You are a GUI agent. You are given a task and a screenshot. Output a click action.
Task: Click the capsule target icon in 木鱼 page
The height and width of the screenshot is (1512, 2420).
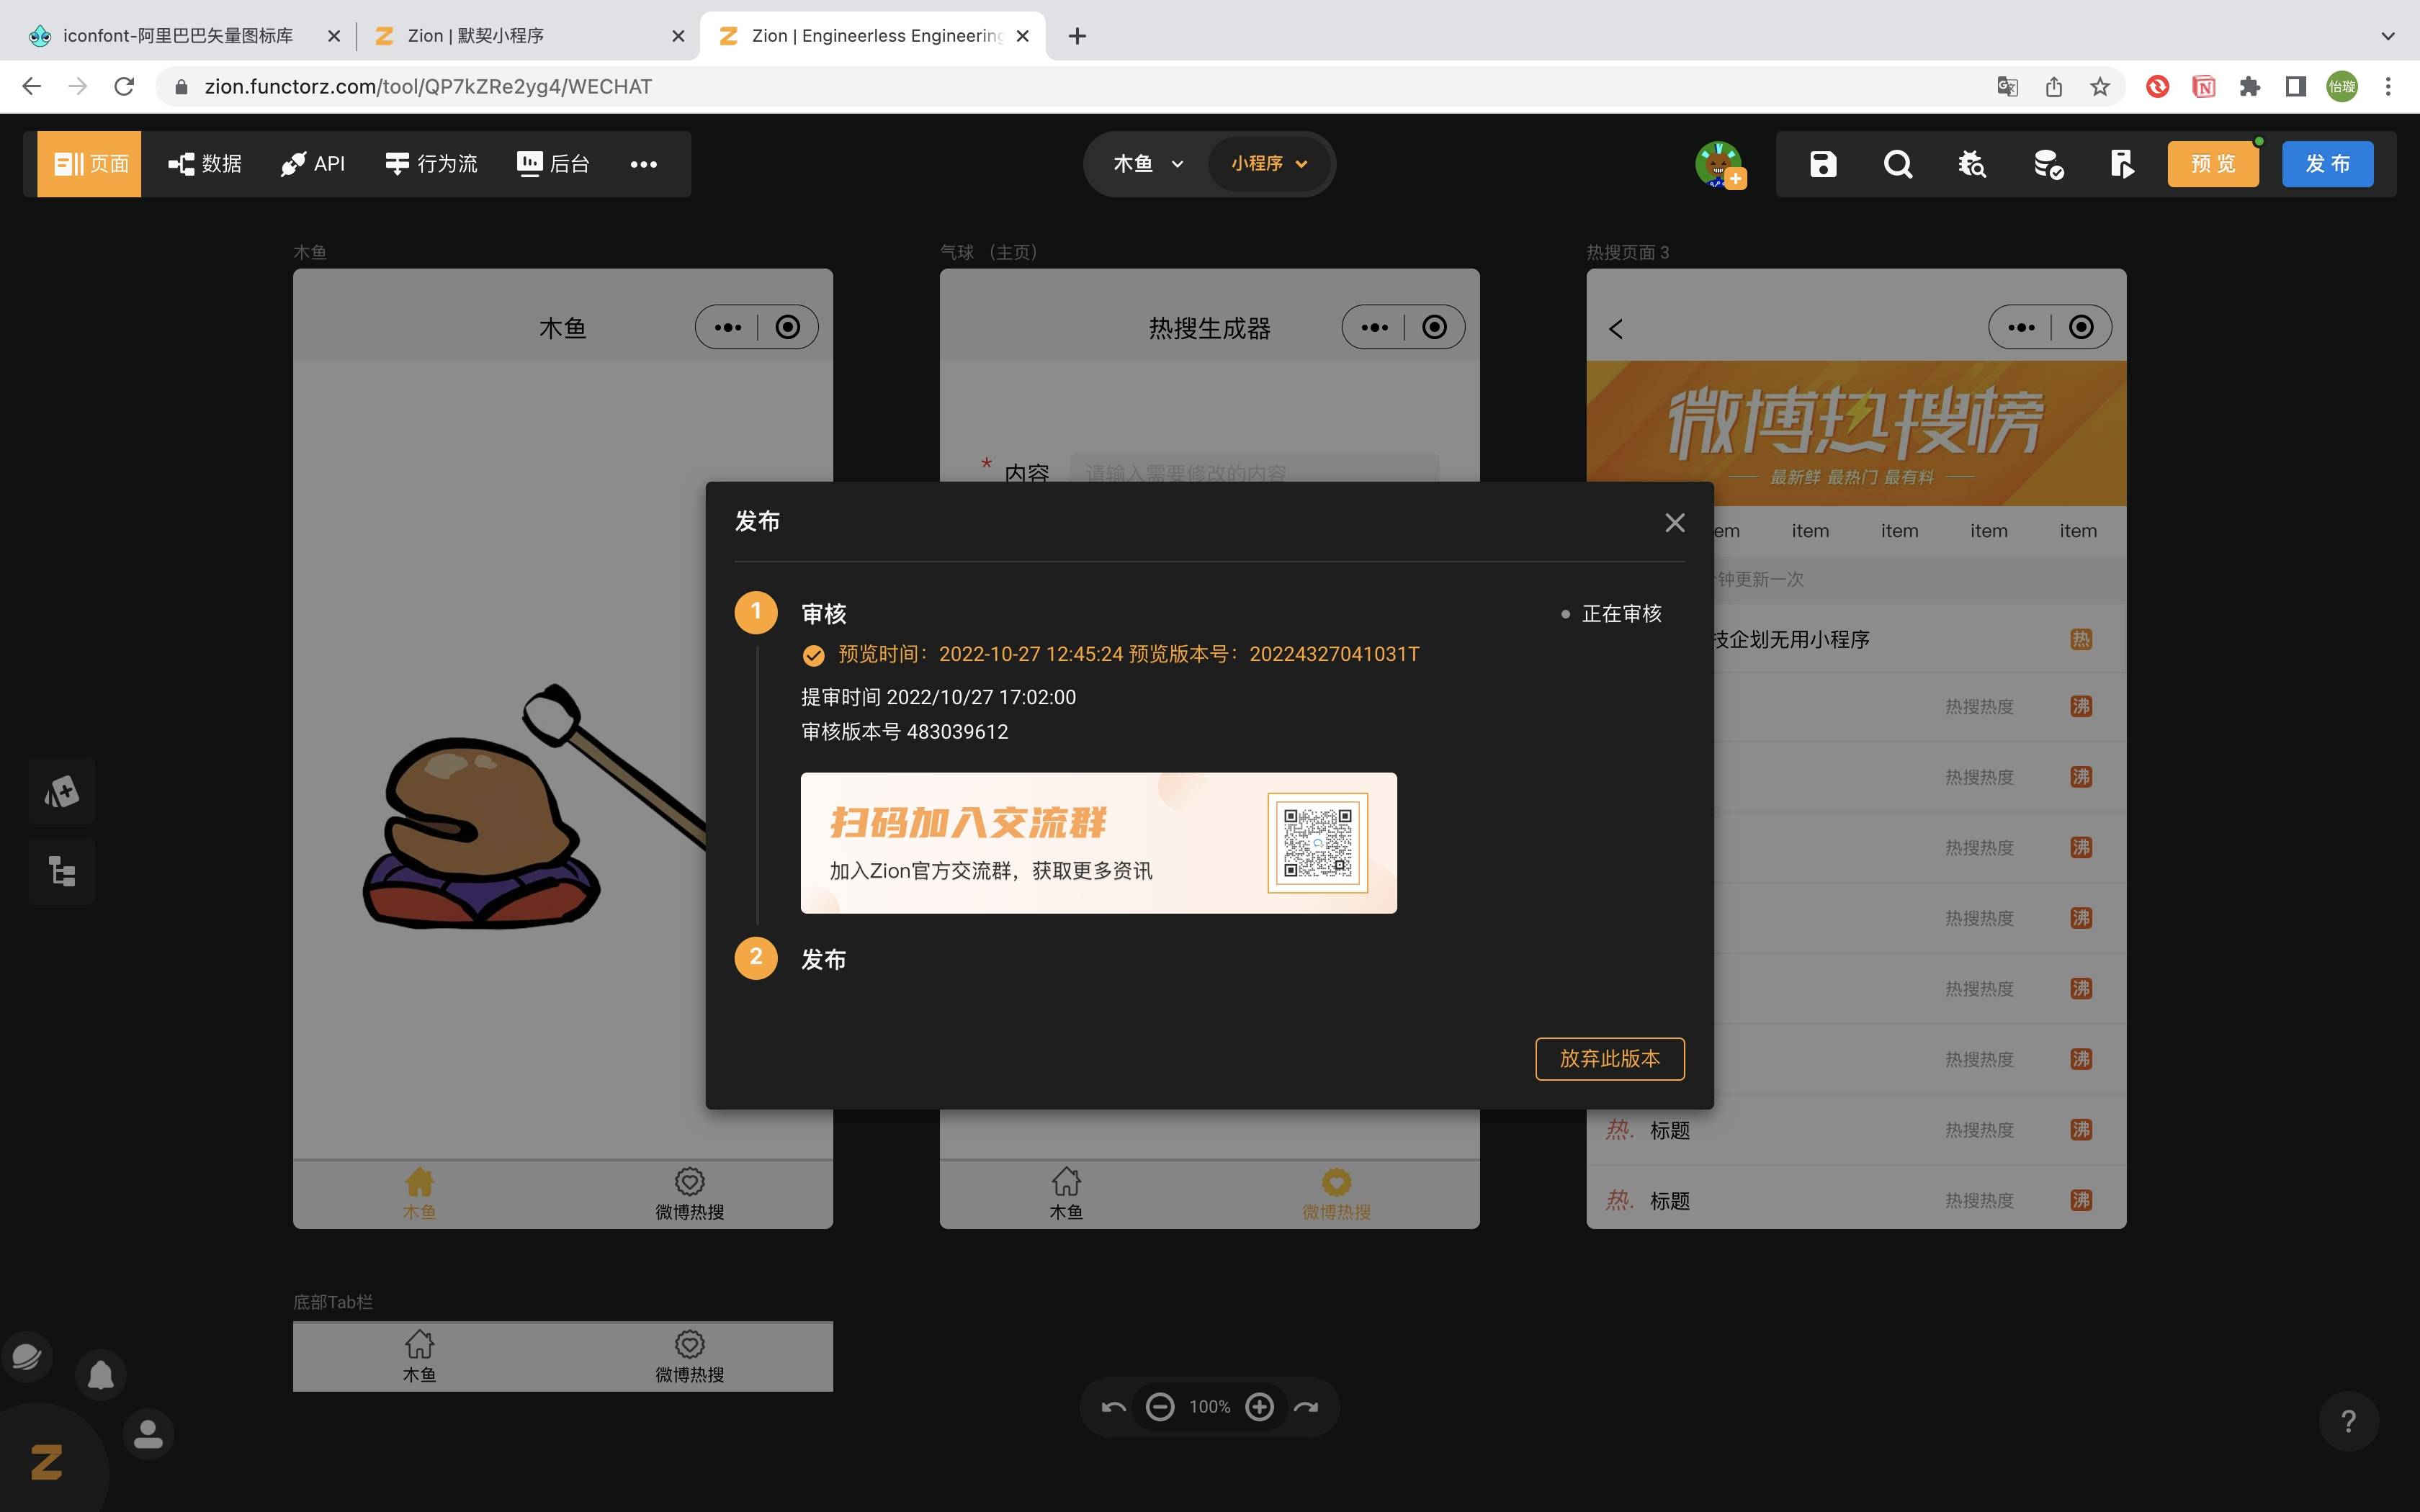pyautogui.click(x=788, y=327)
